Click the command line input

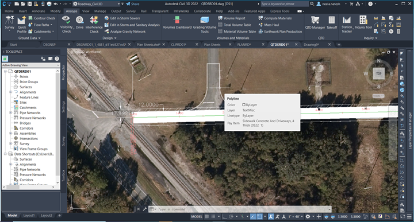pos(240,209)
